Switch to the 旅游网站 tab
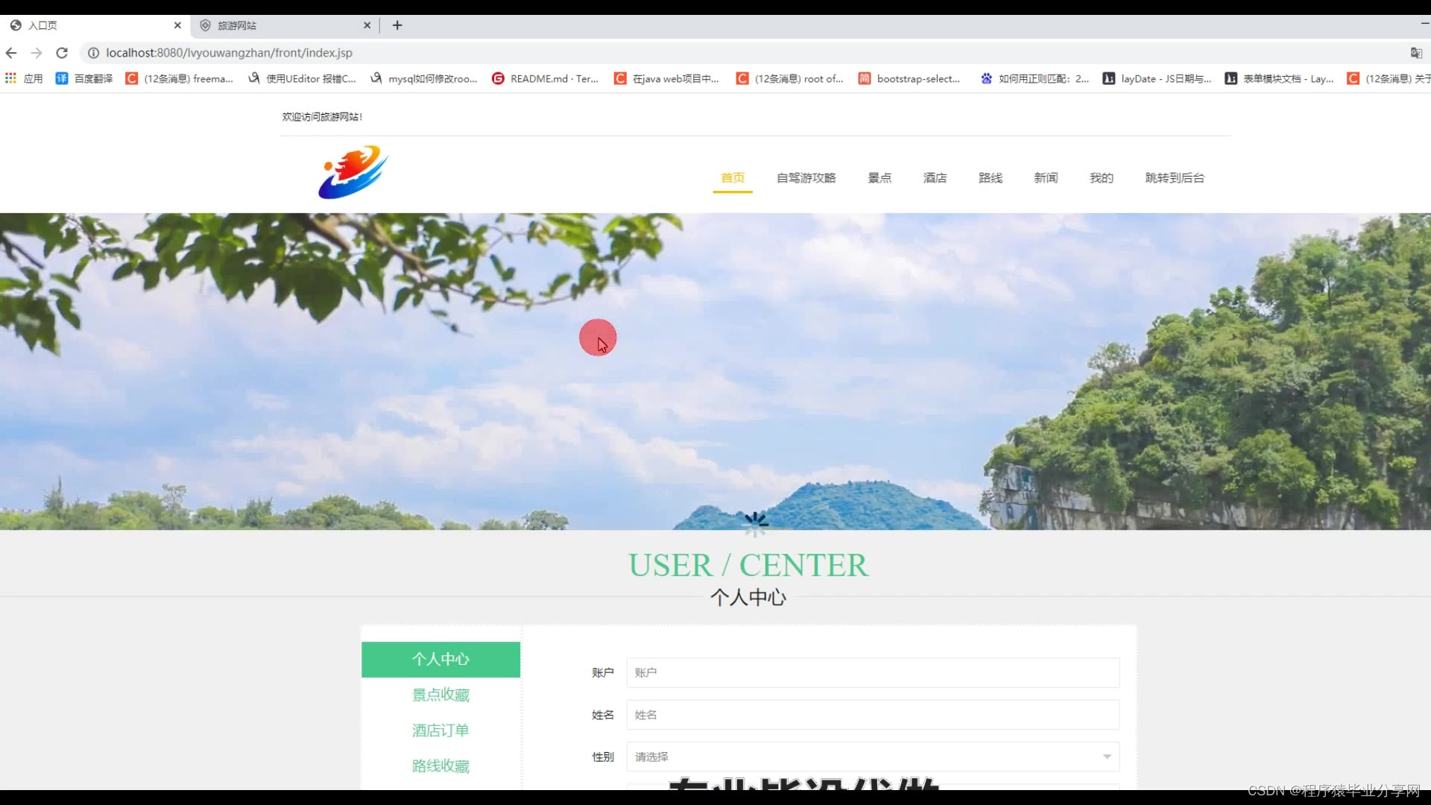The width and height of the screenshot is (1431, 805). tap(283, 25)
